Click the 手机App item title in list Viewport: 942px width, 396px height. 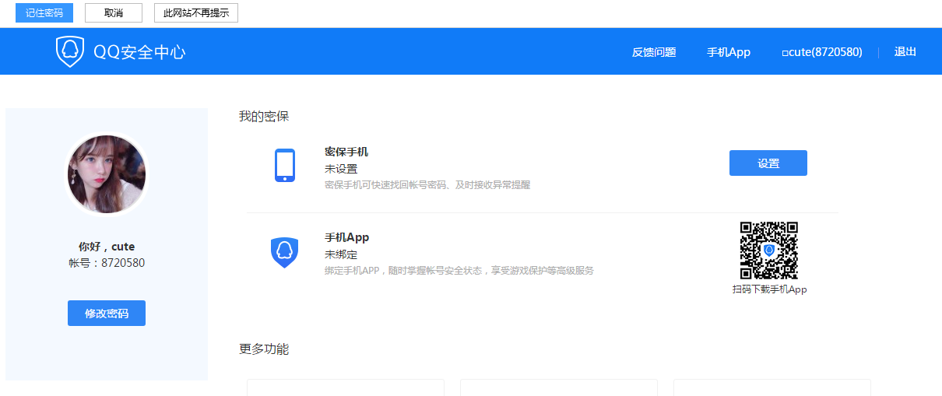pos(347,237)
